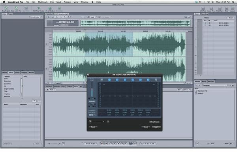Select the Dynamics effect category
This screenshot has height=152, width=237.
click(7, 84)
